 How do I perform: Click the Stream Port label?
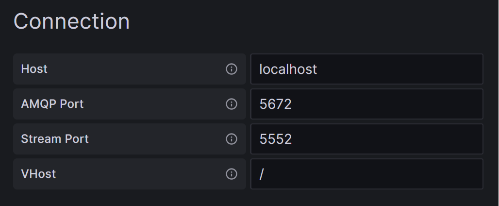[x=55, y=139]
